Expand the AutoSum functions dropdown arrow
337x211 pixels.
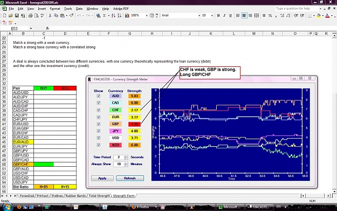click(108, 16)
